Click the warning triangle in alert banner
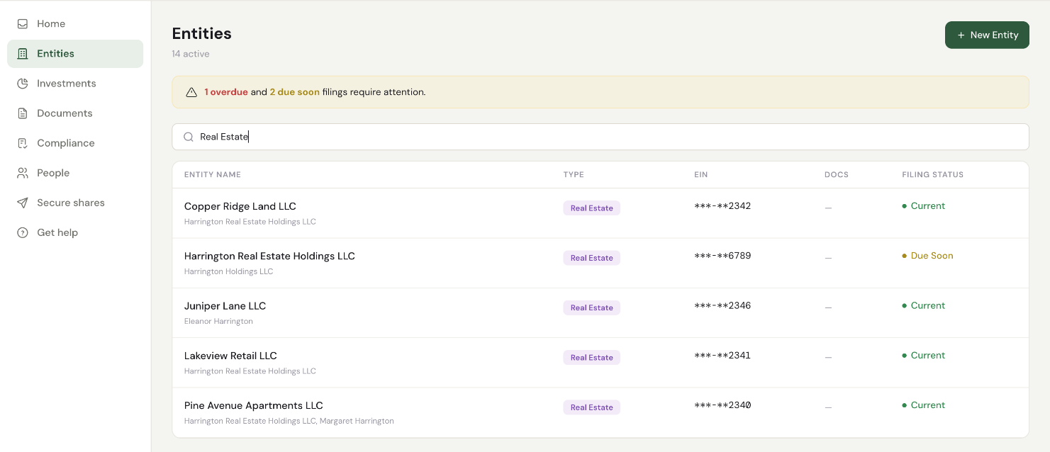This screenshot has width=1050, height=452. pos(191,92)
